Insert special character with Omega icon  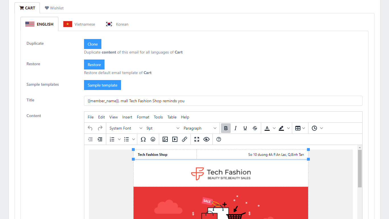[143, 139]
